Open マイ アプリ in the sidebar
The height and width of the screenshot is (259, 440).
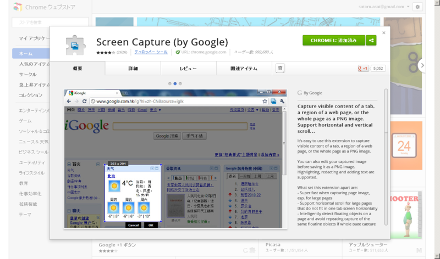tap(34, 38)
